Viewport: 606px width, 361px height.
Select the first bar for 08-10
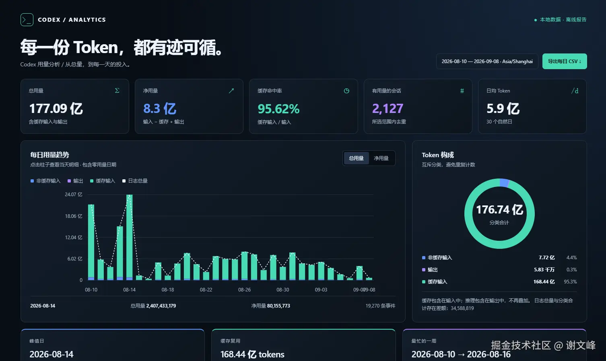coord(91,242)
